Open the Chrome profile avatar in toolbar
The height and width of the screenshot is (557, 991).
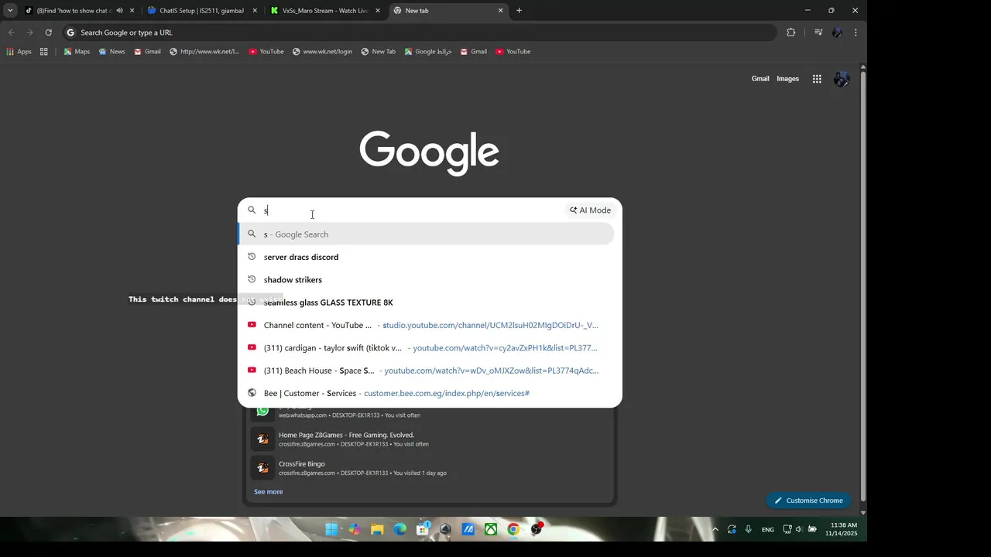(837, 32)
